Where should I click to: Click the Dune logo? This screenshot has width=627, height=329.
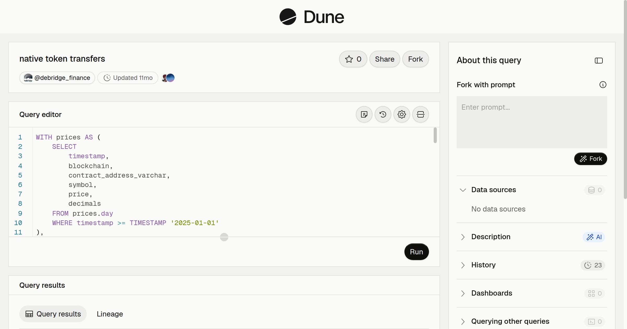pos(312,17)
